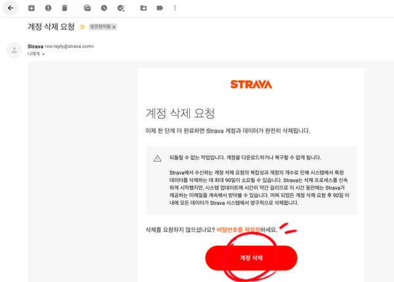Report email as spam
This screenshot has width=394, height=282.
48,8
